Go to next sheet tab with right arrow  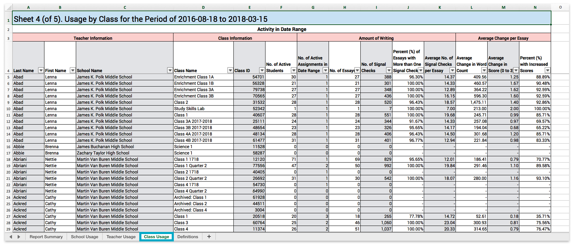pos(19,237)
